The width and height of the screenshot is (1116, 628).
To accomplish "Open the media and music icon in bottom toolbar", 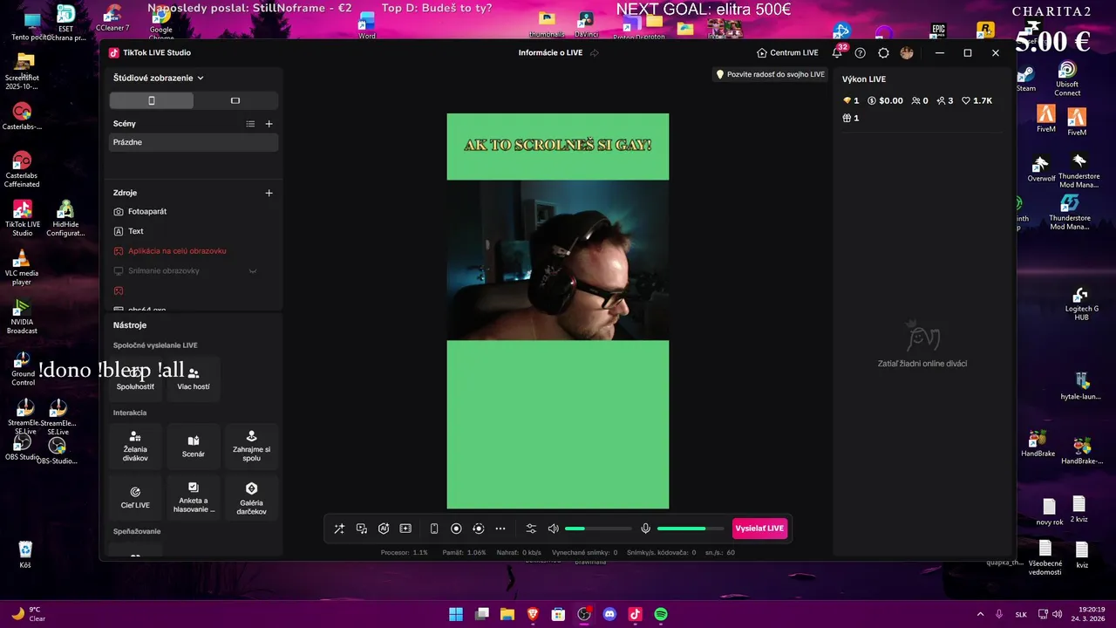I will tap(362, 529).
